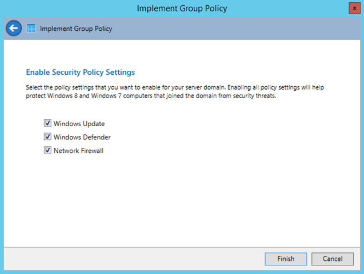Image resolution: width=364 pixels, height=274 pixels.
Task: Click the window title bar text
Action: [182, 9]
